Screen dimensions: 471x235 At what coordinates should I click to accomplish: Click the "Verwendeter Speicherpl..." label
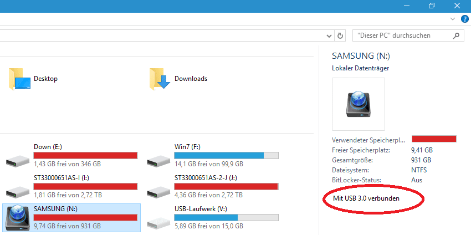click(368, 140)
